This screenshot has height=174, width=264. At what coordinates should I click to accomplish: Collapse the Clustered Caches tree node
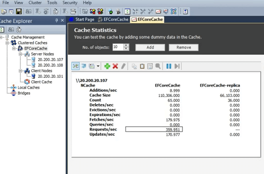(7, 43)
